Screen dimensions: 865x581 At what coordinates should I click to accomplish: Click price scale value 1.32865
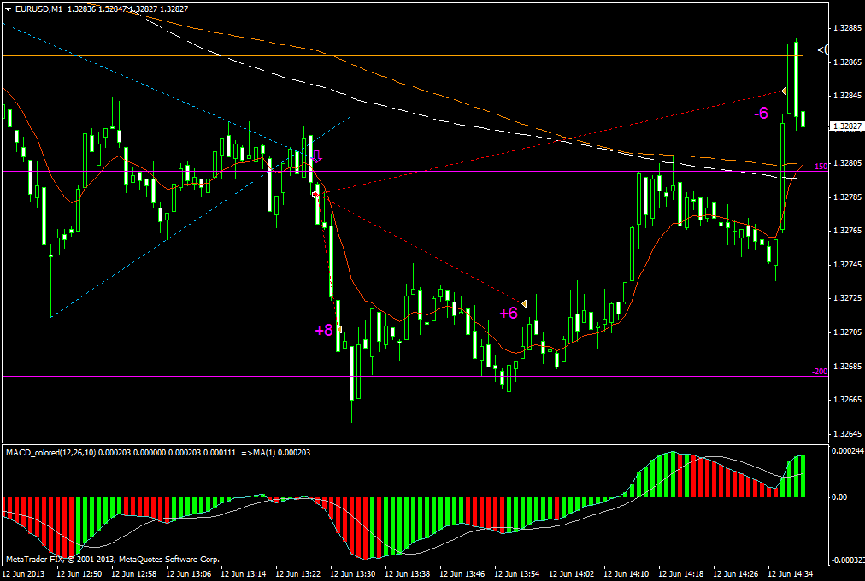click(x=848, y=62)
